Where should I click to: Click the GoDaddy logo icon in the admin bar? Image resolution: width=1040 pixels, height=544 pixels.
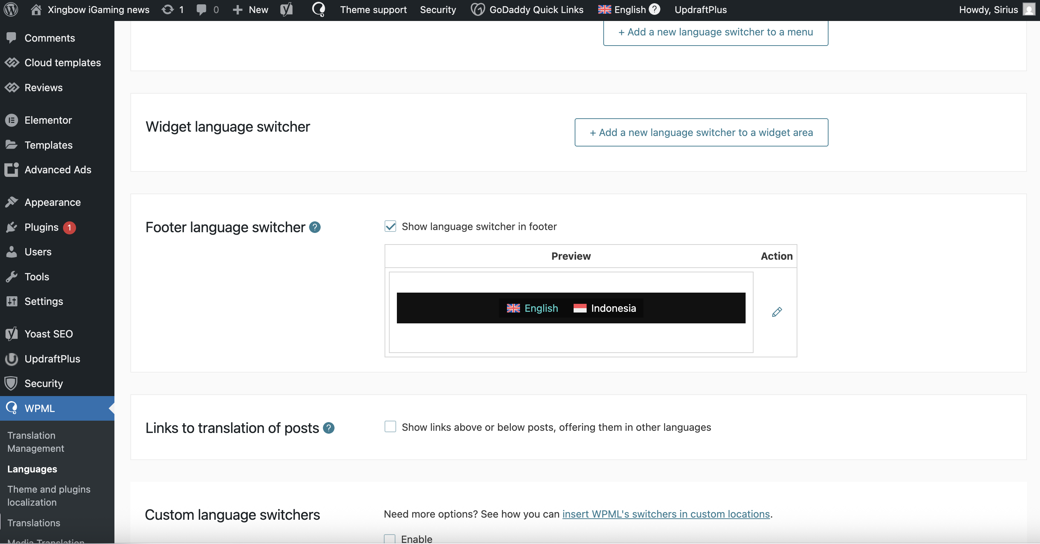[478, 10]
